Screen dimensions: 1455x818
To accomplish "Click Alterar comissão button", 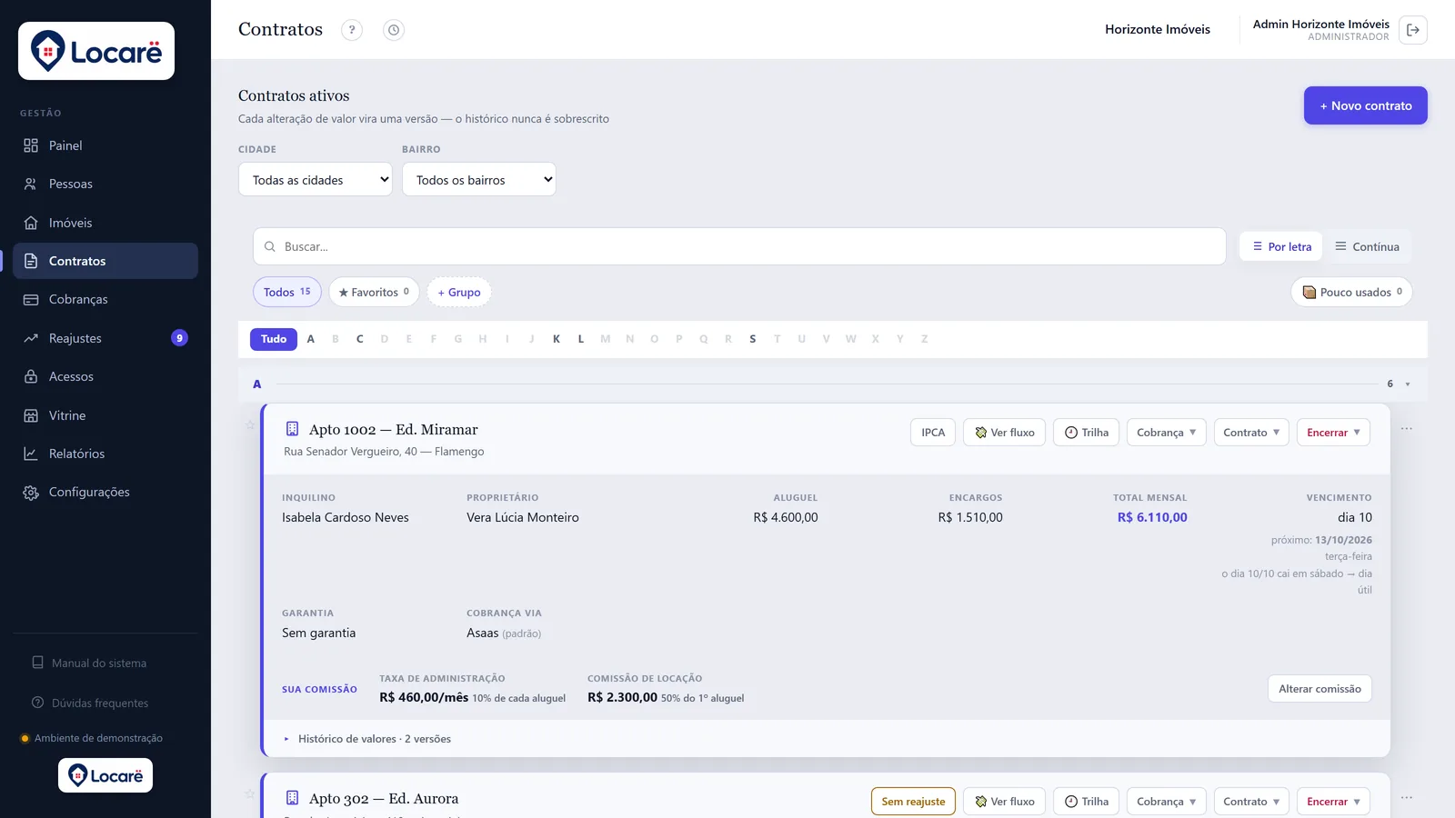I will coord(1320,689).
